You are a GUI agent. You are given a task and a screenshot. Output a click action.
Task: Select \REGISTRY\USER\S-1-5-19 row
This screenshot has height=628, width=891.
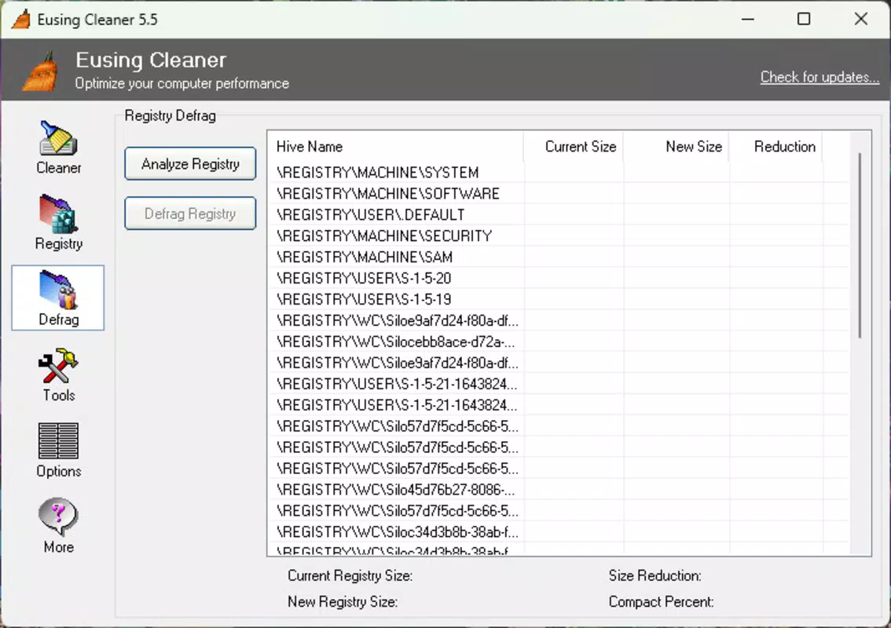pyautogui.click(x=559, y=299)
